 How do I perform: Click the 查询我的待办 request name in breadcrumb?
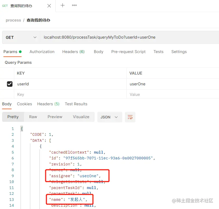click(38, 20)
